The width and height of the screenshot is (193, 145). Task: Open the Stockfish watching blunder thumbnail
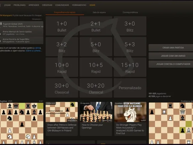[130, 112]
